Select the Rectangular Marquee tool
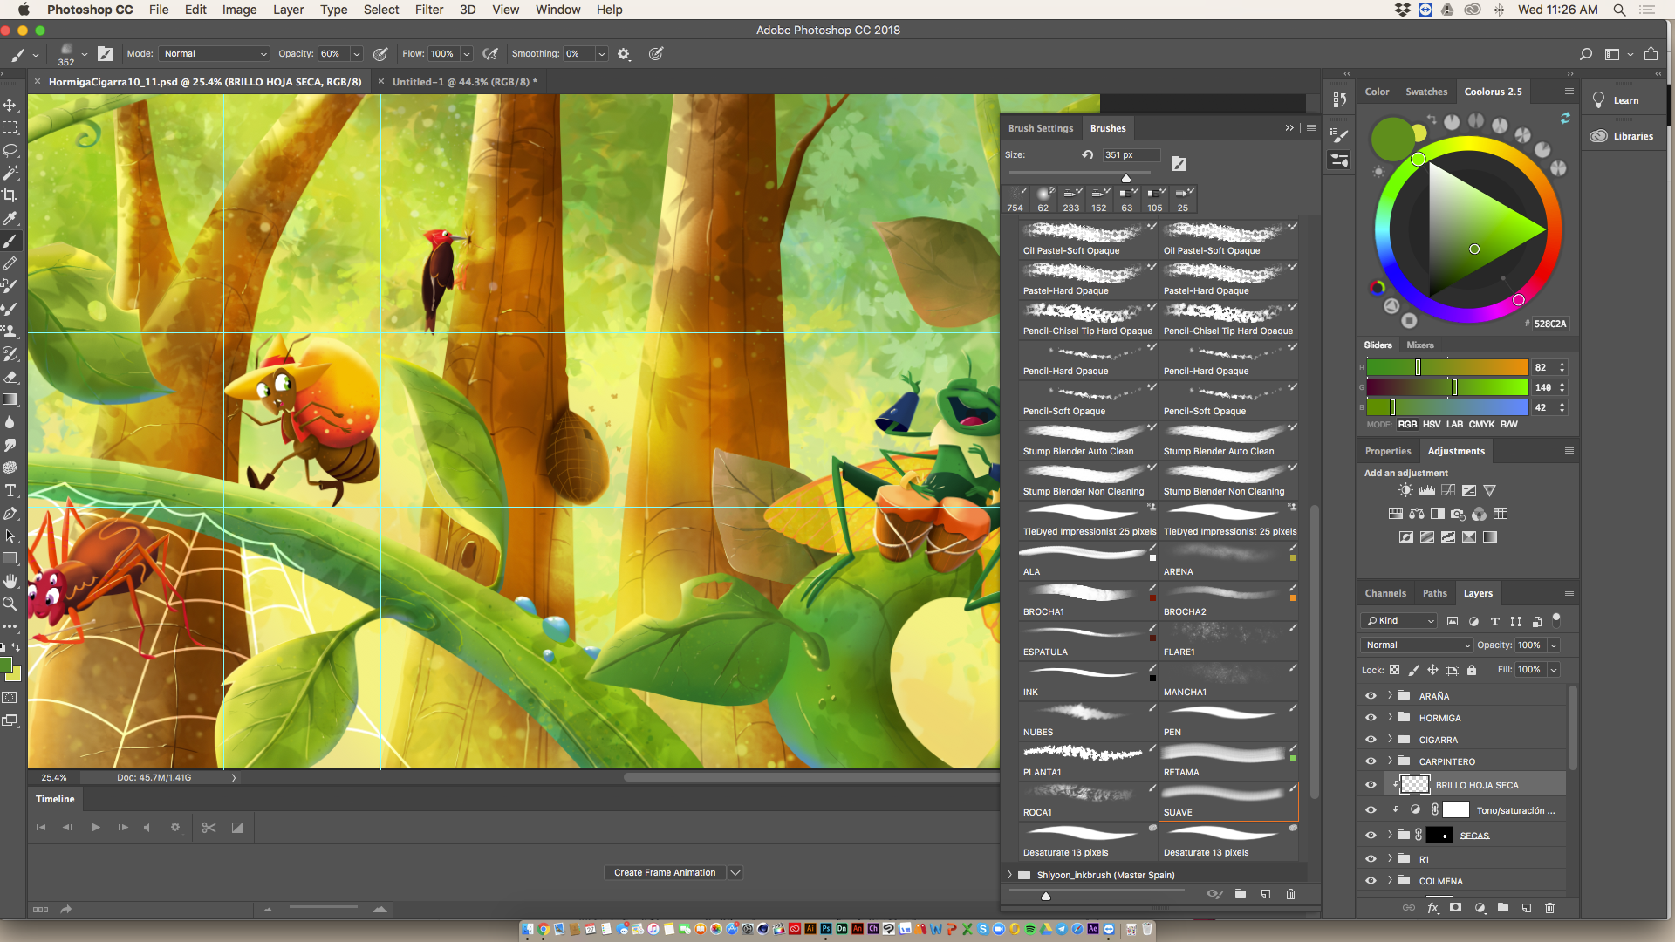Viewport: 1675px width, 942px height. (10, 127)
